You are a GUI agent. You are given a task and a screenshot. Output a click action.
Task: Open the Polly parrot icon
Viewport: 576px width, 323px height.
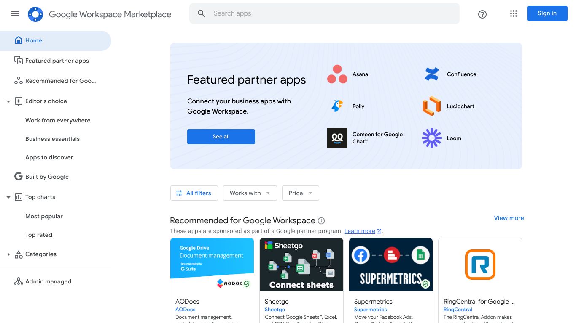coord(337,106)
